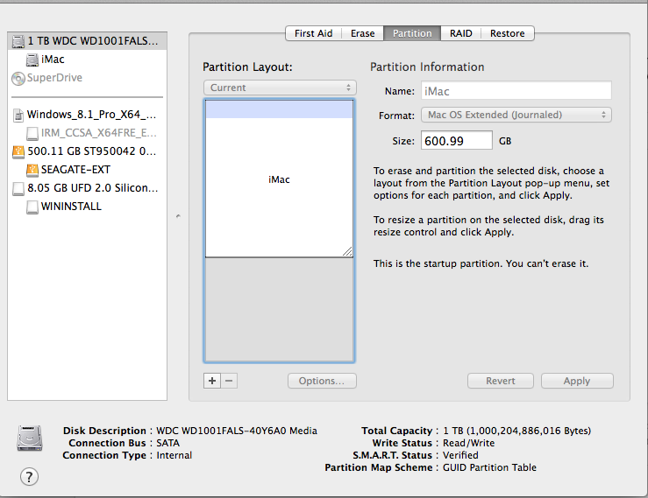Open the Restore tab

coord(508,33)
